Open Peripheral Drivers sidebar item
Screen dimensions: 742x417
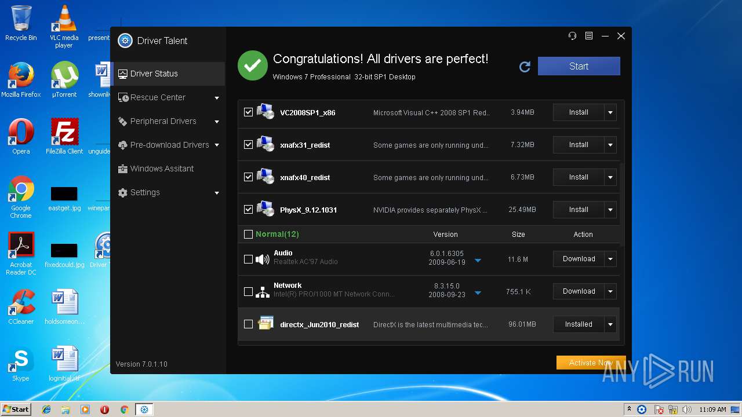tap(168, 121)
